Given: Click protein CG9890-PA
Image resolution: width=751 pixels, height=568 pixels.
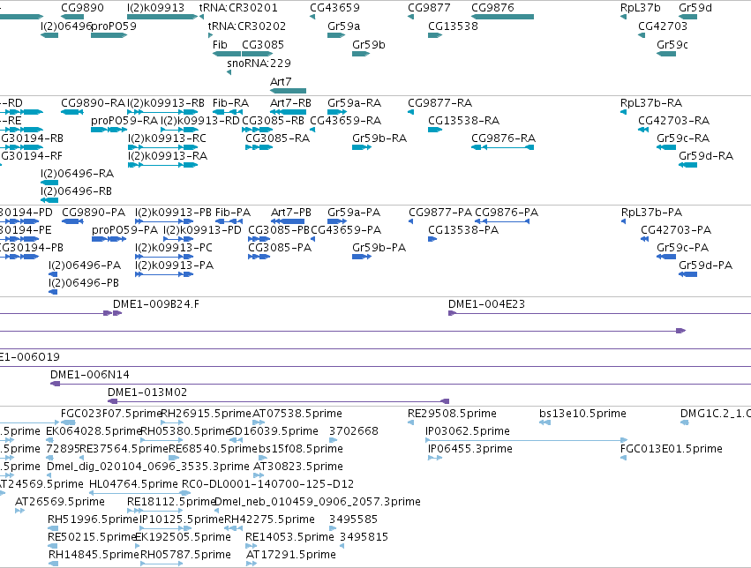Looking at the screenshot, I should [x=94, y=212].
